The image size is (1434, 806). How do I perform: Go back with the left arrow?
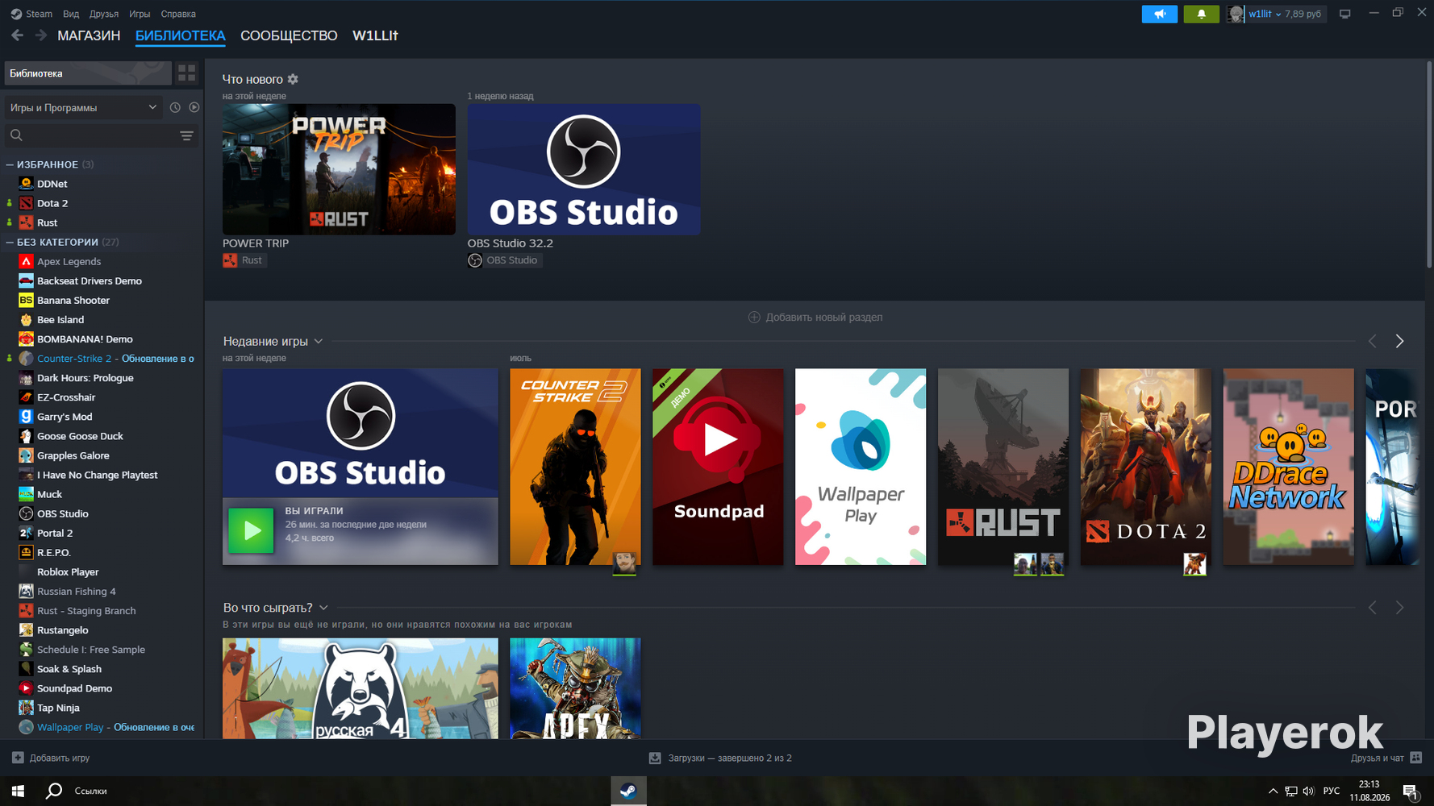tap(17, 35)
